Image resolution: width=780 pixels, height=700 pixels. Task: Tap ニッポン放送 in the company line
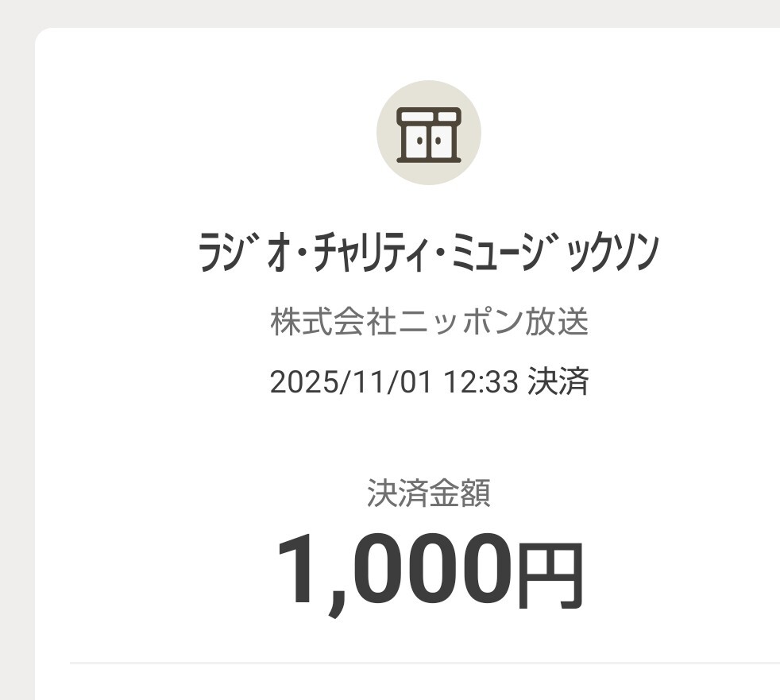coord(492,323)
